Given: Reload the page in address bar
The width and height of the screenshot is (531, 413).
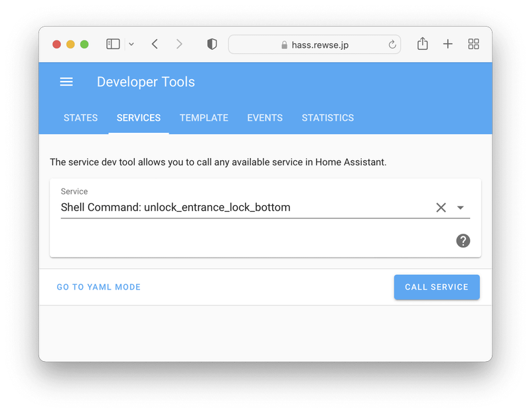Looking at the screenshot, I should [392, 44].
